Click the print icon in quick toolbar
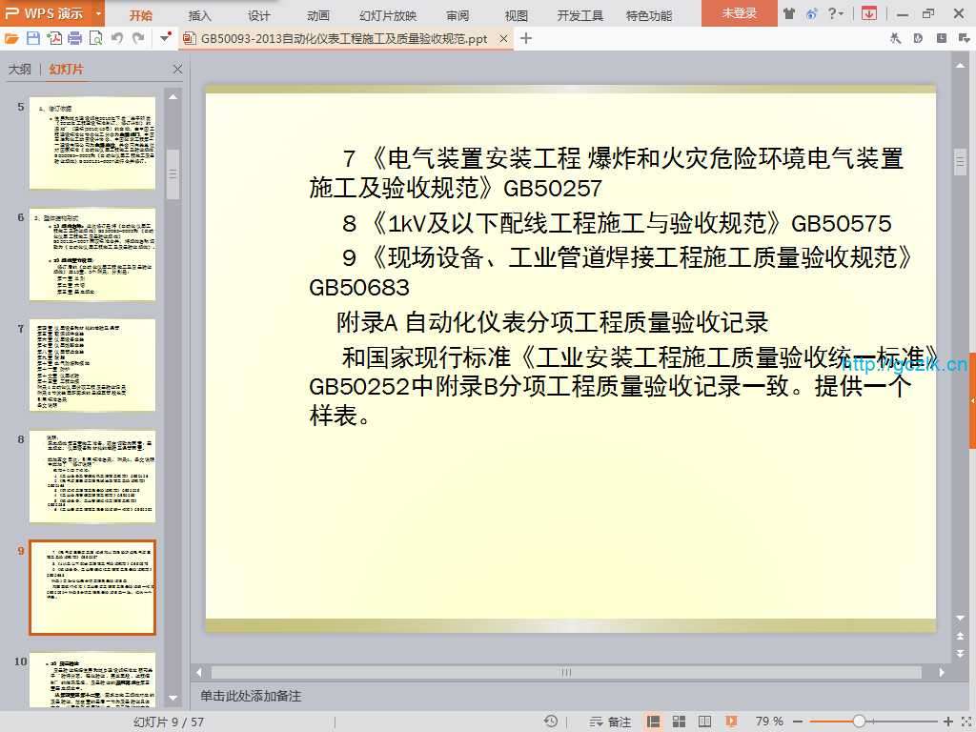Image resolution: width=976 pixels, height=732 pixels. coord(74,38)
